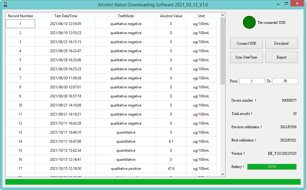Click the Unit column header
The height and width of the screenshot is (190, 306).
coord(201,16)
